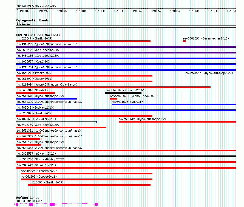Click nsv5511648 (ByrskaBishop2022) label
This screenshot has height=207, width=244.
[x=40, y=96]
